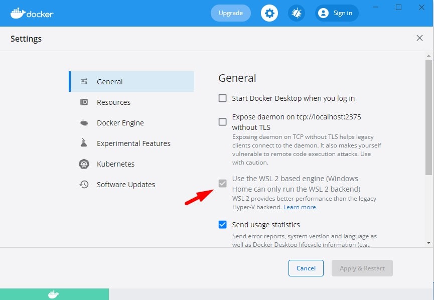Image resolution: width=434 pixels, height=300 pixels.
Task: Select the General settings tab
Action: click(131, 81)
